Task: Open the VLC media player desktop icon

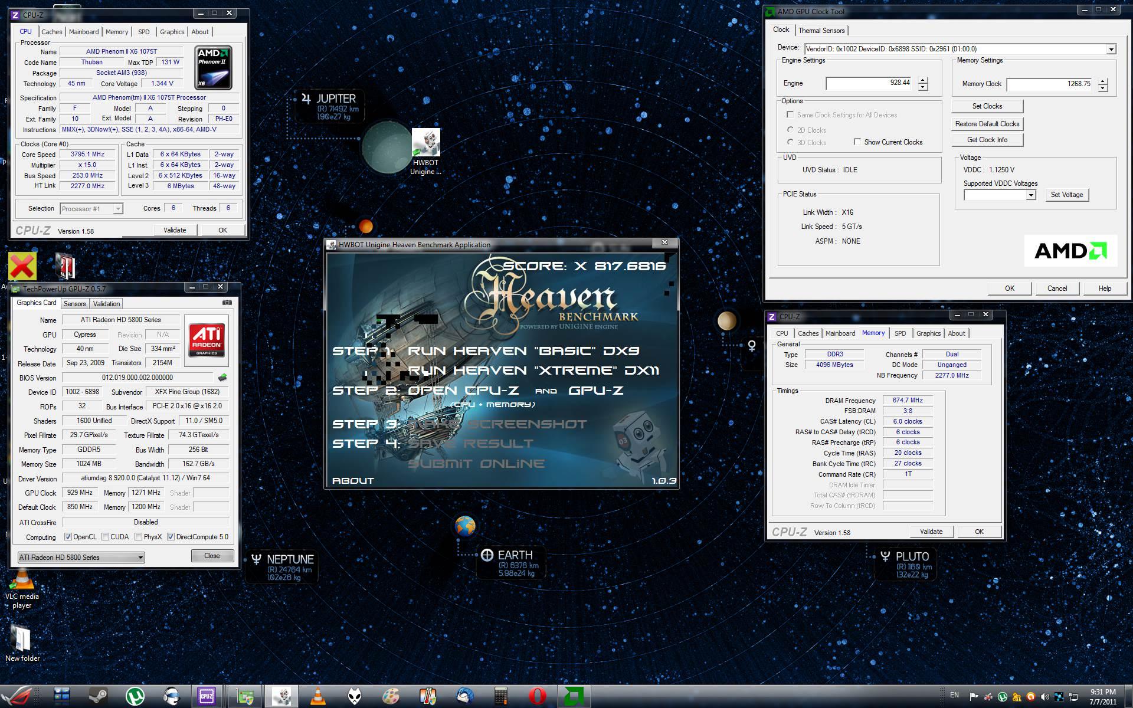Action: pyautogui.click(x=22, y=588)
